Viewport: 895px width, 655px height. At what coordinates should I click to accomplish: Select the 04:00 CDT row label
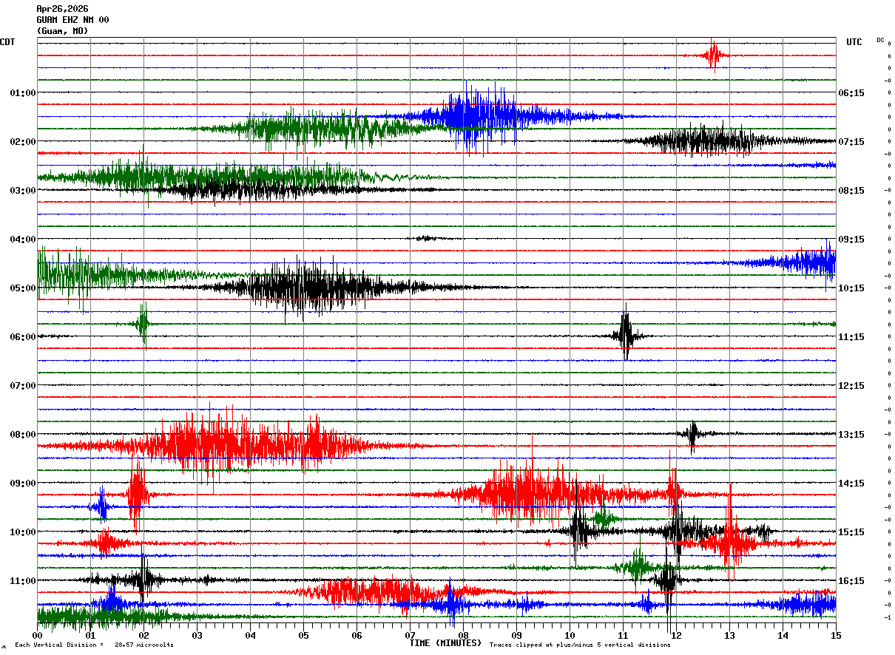[22, 240]
